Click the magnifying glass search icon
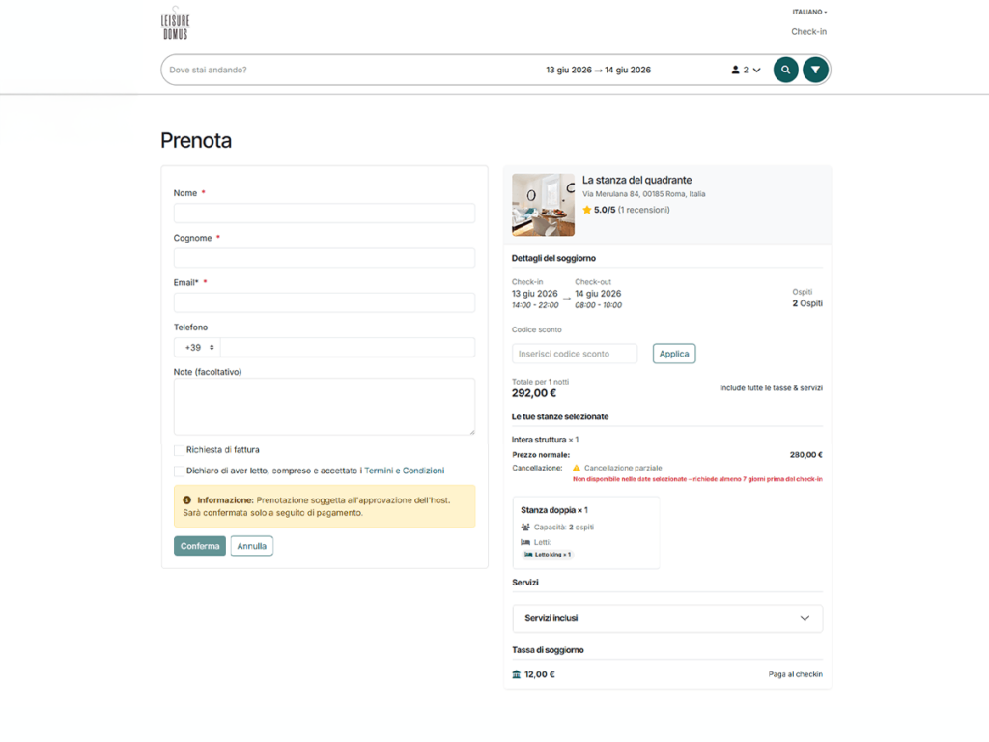This screenshot has width=989, height=742. coord(785,70)
